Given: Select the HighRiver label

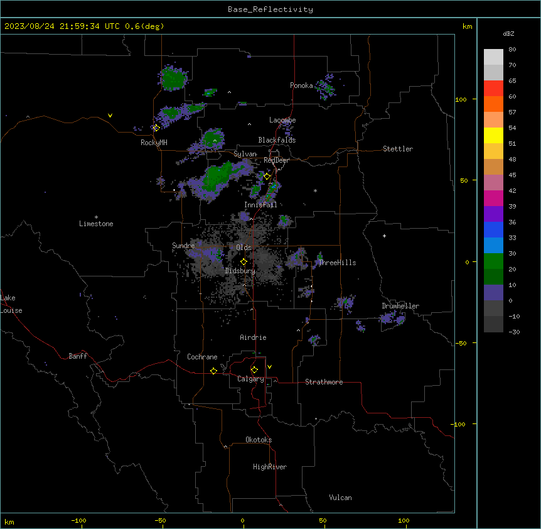Looking at the screenshot, I should pos(270,467).
